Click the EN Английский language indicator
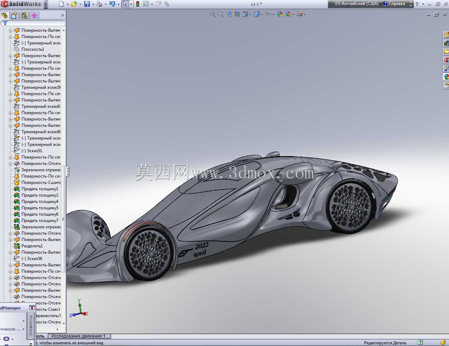 click(354, 4)
